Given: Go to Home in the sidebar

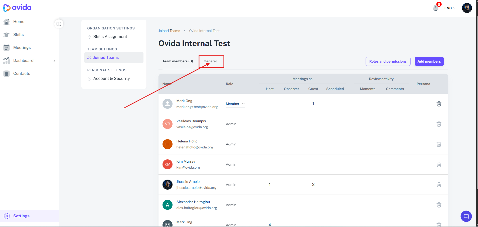Looking at the screenshot, I should click(19, 22).
